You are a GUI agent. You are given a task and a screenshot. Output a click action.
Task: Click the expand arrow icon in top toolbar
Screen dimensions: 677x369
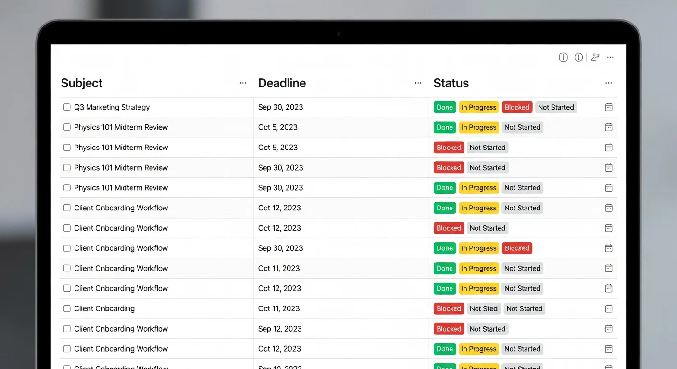point(595,57)
